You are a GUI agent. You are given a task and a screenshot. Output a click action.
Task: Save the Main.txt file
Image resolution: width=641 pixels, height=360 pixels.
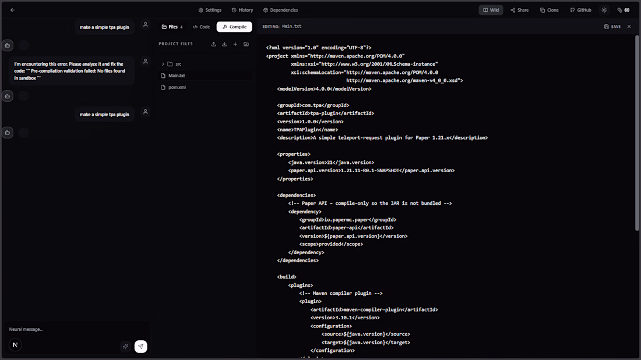tap(612, 27)
